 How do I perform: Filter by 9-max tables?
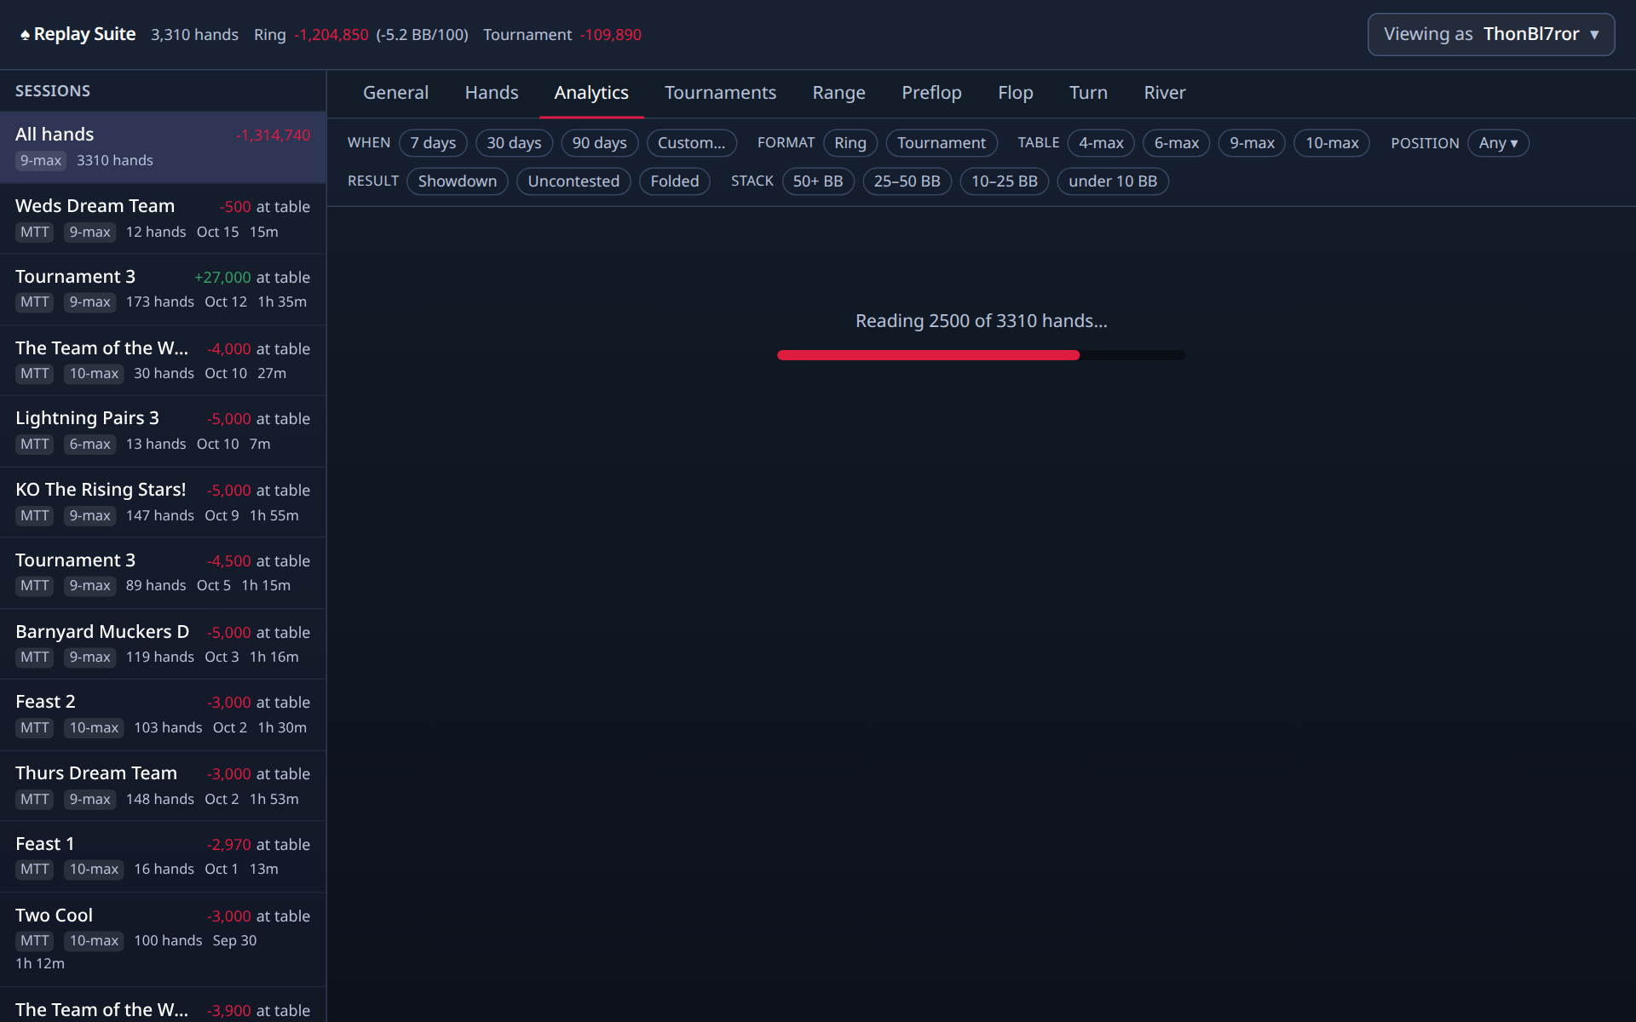coord(1252,143)
